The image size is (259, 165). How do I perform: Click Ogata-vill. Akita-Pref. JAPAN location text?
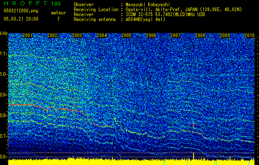click(x=184, y=9)
